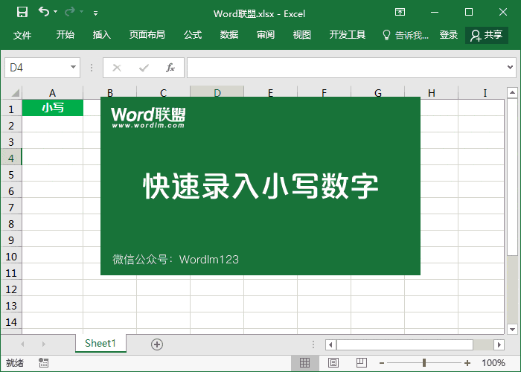Click the next sheet navigation arrow
Viewport: 521px width, 372px height.
[x=43, y=344]
